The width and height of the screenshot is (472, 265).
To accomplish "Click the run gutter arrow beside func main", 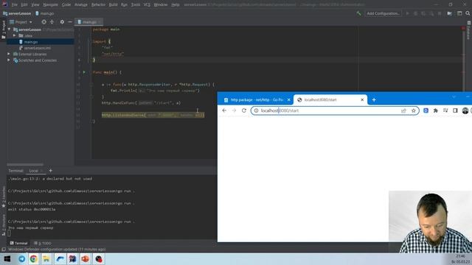I will (x=84, y=72).
